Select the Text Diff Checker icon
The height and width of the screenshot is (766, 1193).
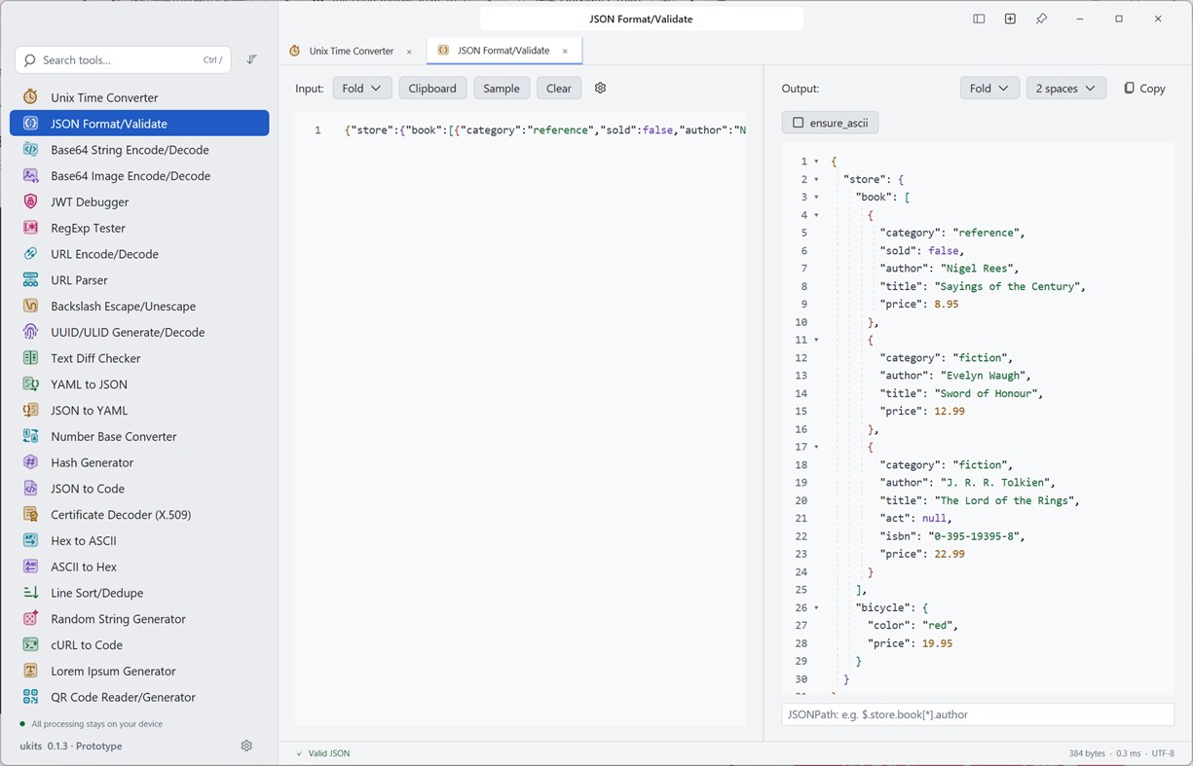point(31,358)
